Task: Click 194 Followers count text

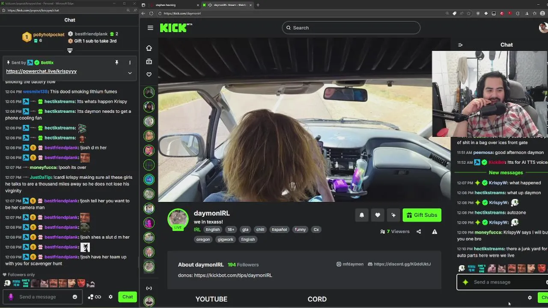Action: tap(243, 265)
